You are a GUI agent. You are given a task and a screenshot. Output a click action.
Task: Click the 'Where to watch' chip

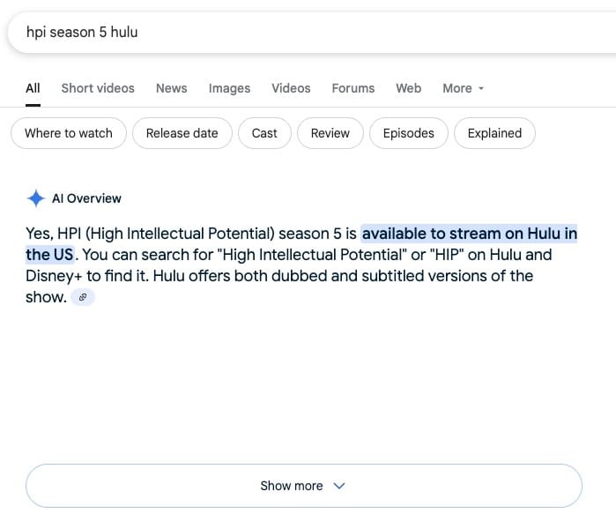[x=69, y=133]
